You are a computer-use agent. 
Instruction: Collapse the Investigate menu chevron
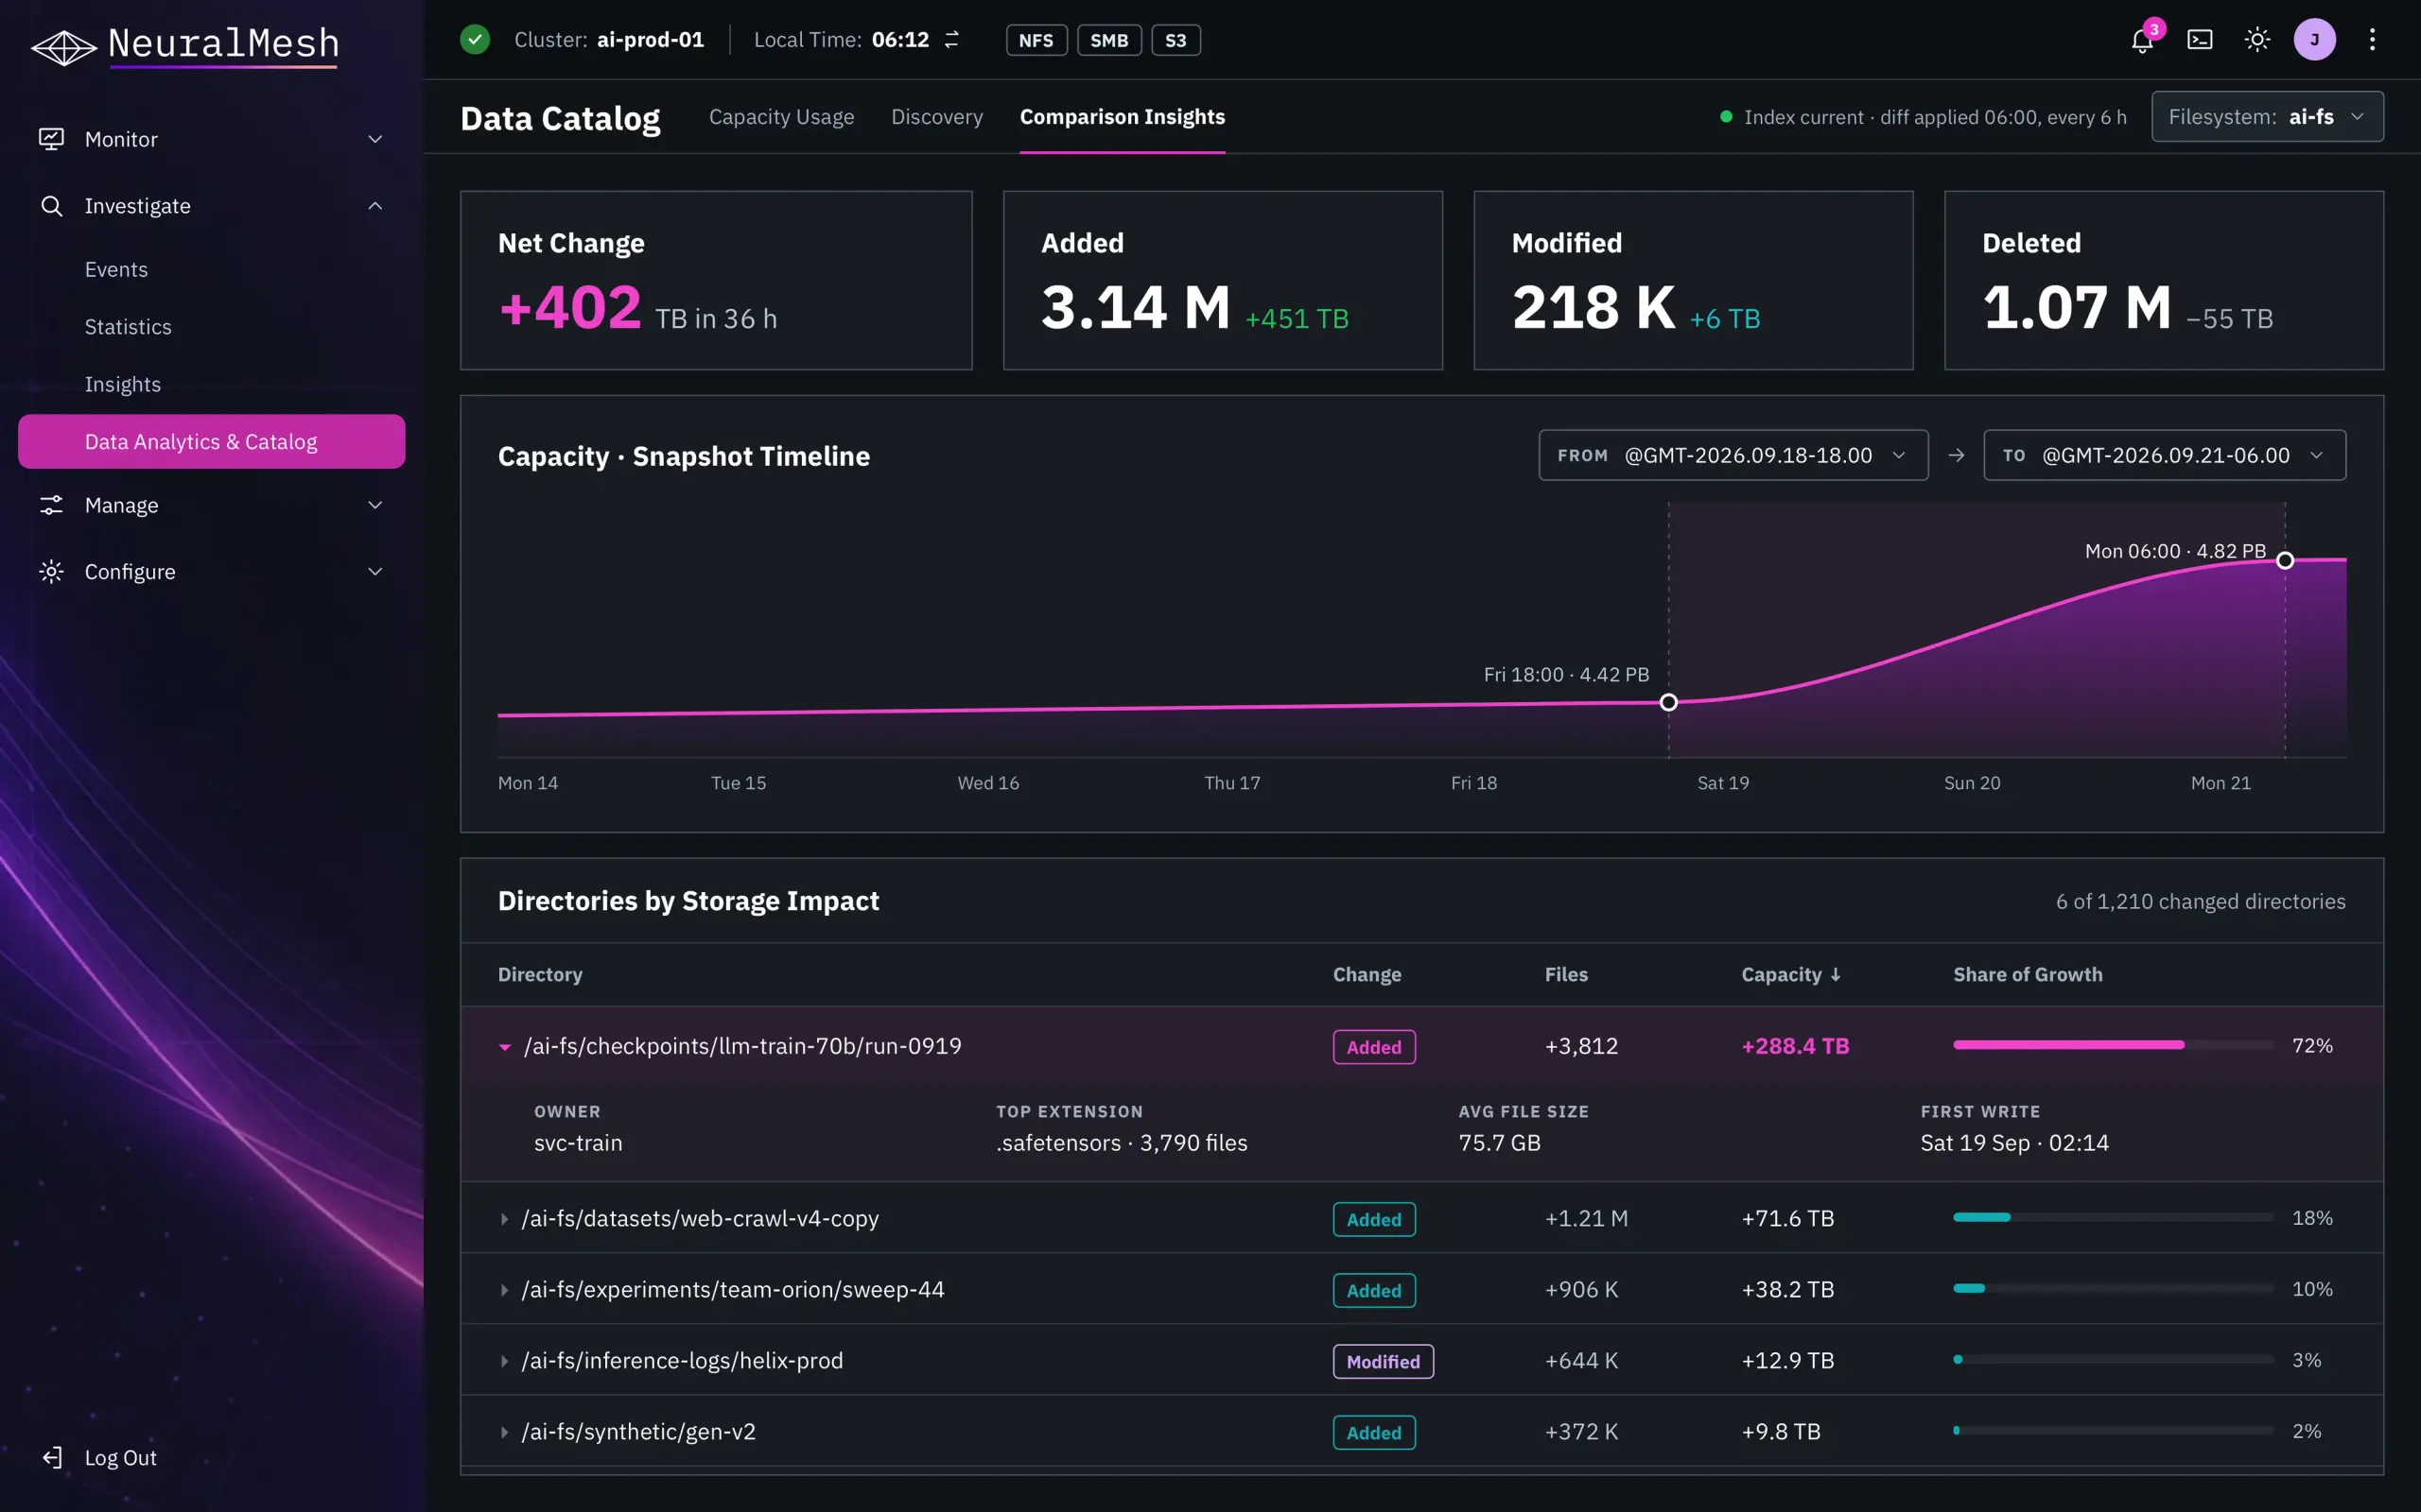(375, 206)
